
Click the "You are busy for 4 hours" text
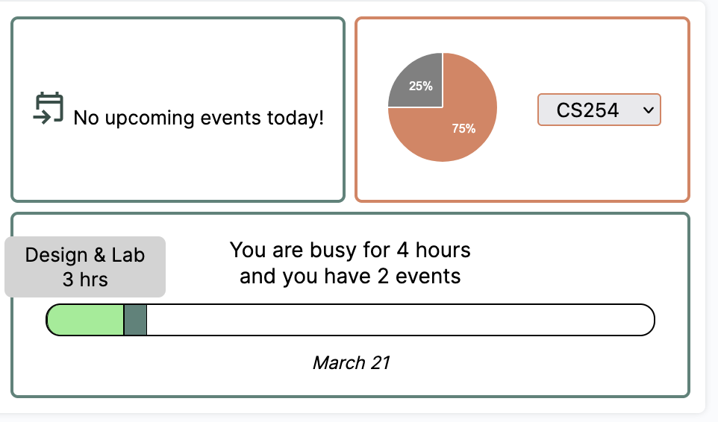pos(350,249)
